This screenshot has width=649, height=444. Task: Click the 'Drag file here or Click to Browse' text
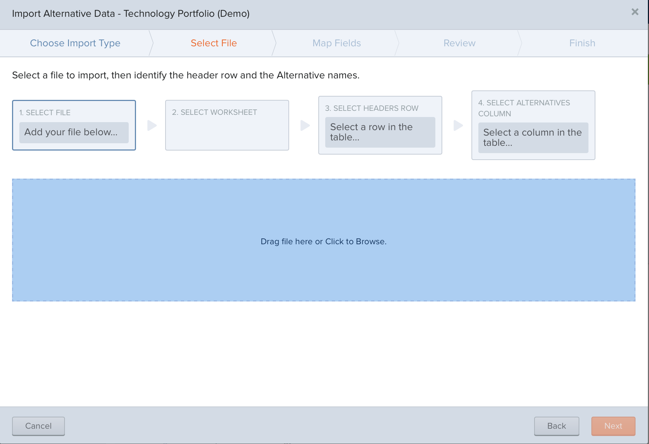324,241
